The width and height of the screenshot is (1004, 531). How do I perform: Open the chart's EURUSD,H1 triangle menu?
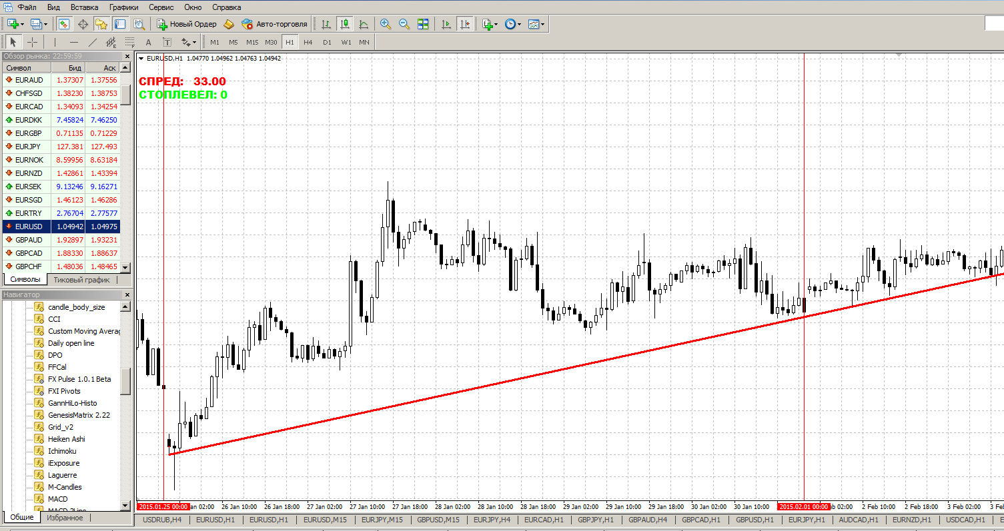pos(141,59)
